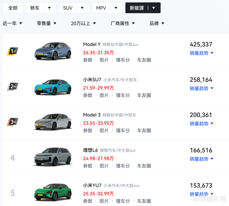Expand 销量趋势 for 理想L6
The height and width of the screenshot is (206, 229).
click(202, 159)
